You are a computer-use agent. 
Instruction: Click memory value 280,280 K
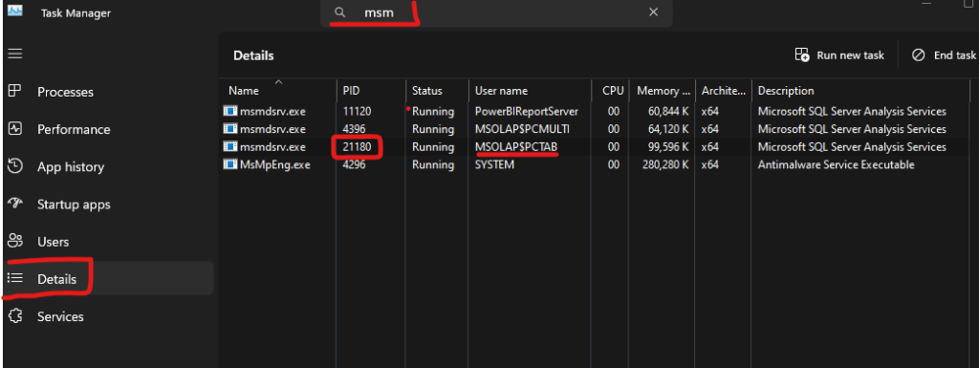coord(665,165)
